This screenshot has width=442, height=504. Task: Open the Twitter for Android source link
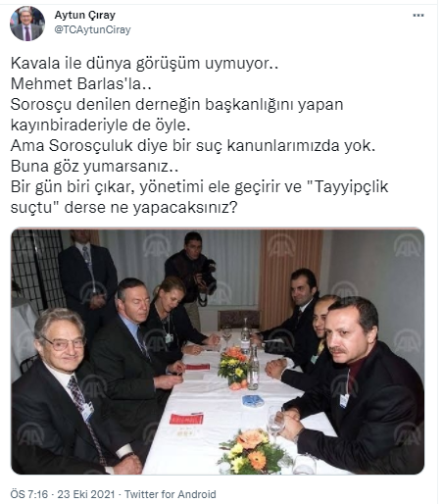pos(171,494)
